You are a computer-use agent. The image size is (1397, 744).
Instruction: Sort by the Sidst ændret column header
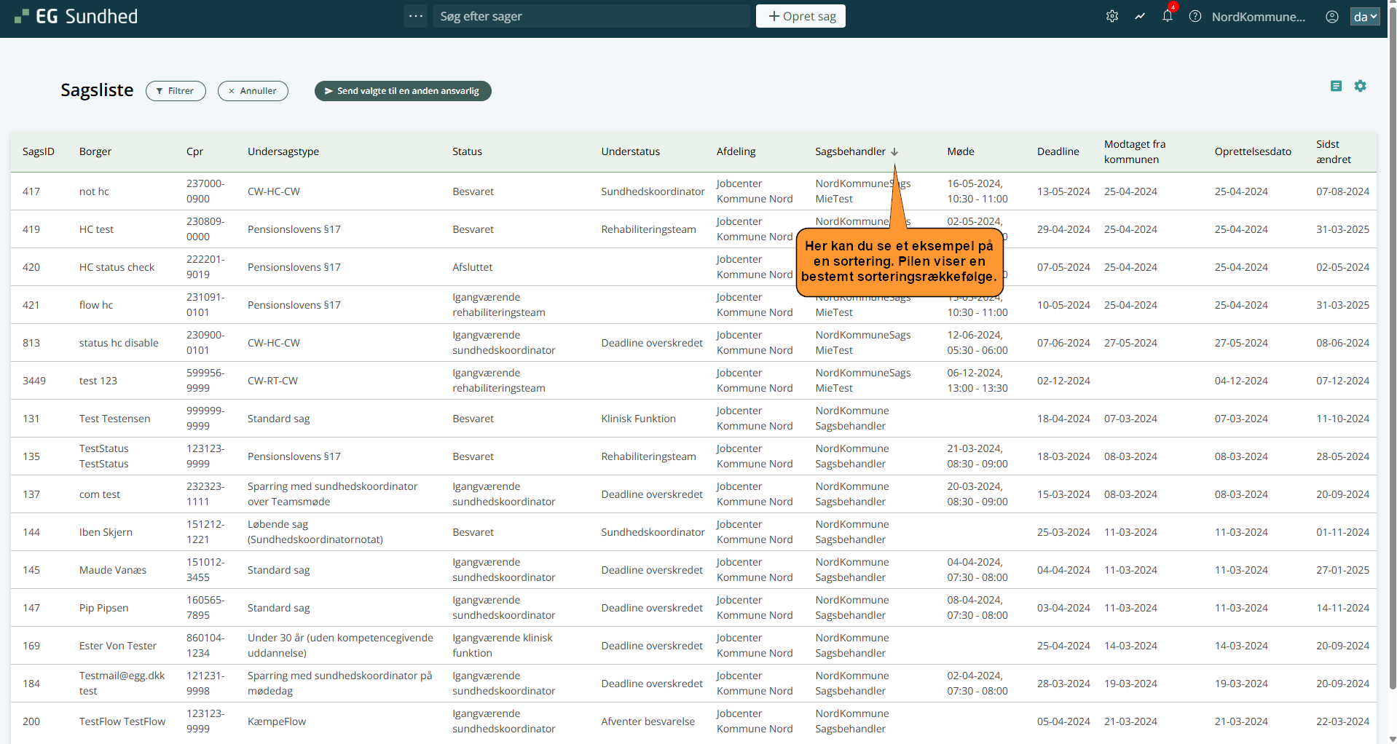click(1334, 151)
